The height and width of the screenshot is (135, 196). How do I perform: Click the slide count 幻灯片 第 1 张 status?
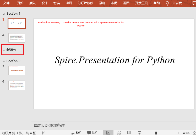point(19,133)
